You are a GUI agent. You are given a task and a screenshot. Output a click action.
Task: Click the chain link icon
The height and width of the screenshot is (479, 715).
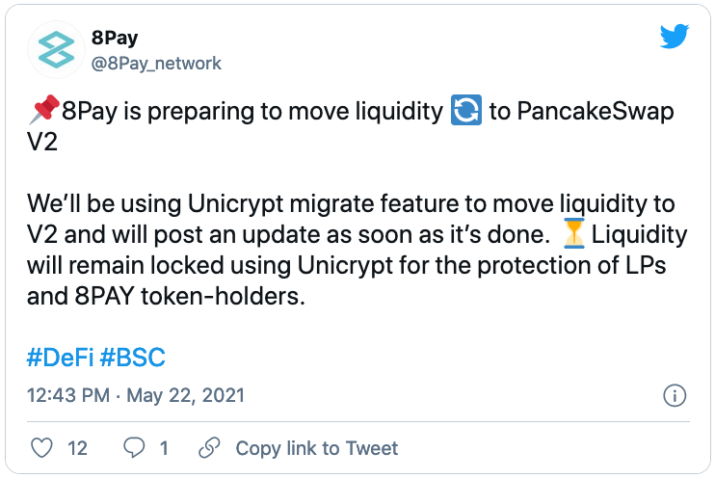[x=209, y=447]
